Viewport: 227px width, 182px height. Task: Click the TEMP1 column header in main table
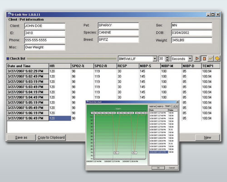[x=211, y=66]
